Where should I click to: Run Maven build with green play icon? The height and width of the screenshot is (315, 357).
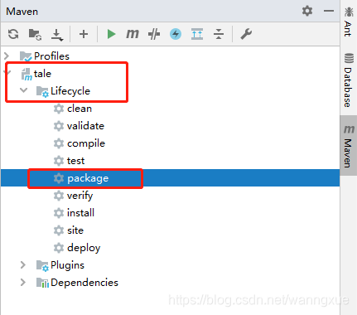(111, 34)
